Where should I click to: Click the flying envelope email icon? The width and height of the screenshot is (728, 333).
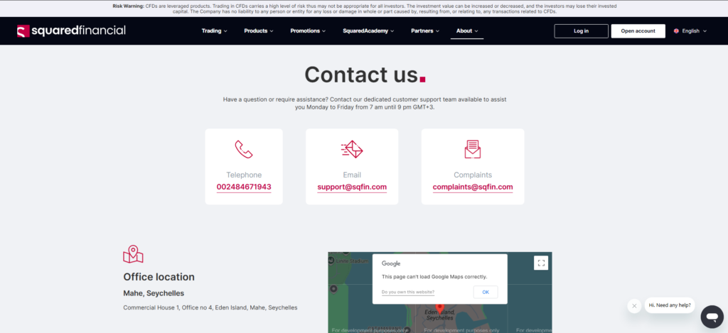click(x=352, y=149)
